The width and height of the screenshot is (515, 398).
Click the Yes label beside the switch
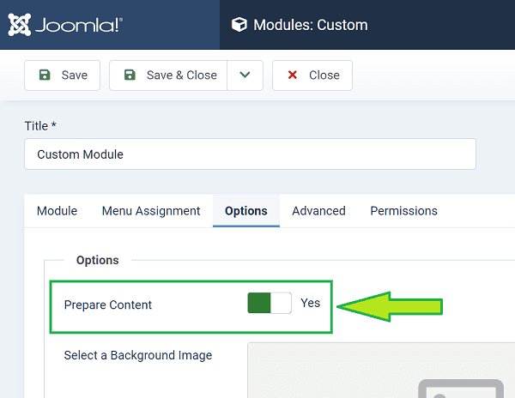(310, 304)
